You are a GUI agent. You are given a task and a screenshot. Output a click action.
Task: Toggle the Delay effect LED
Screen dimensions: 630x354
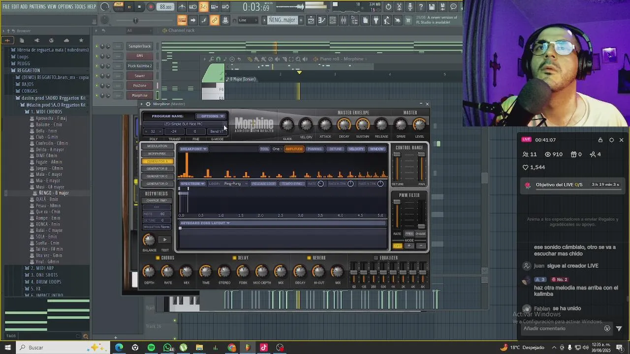pos(234,258)
